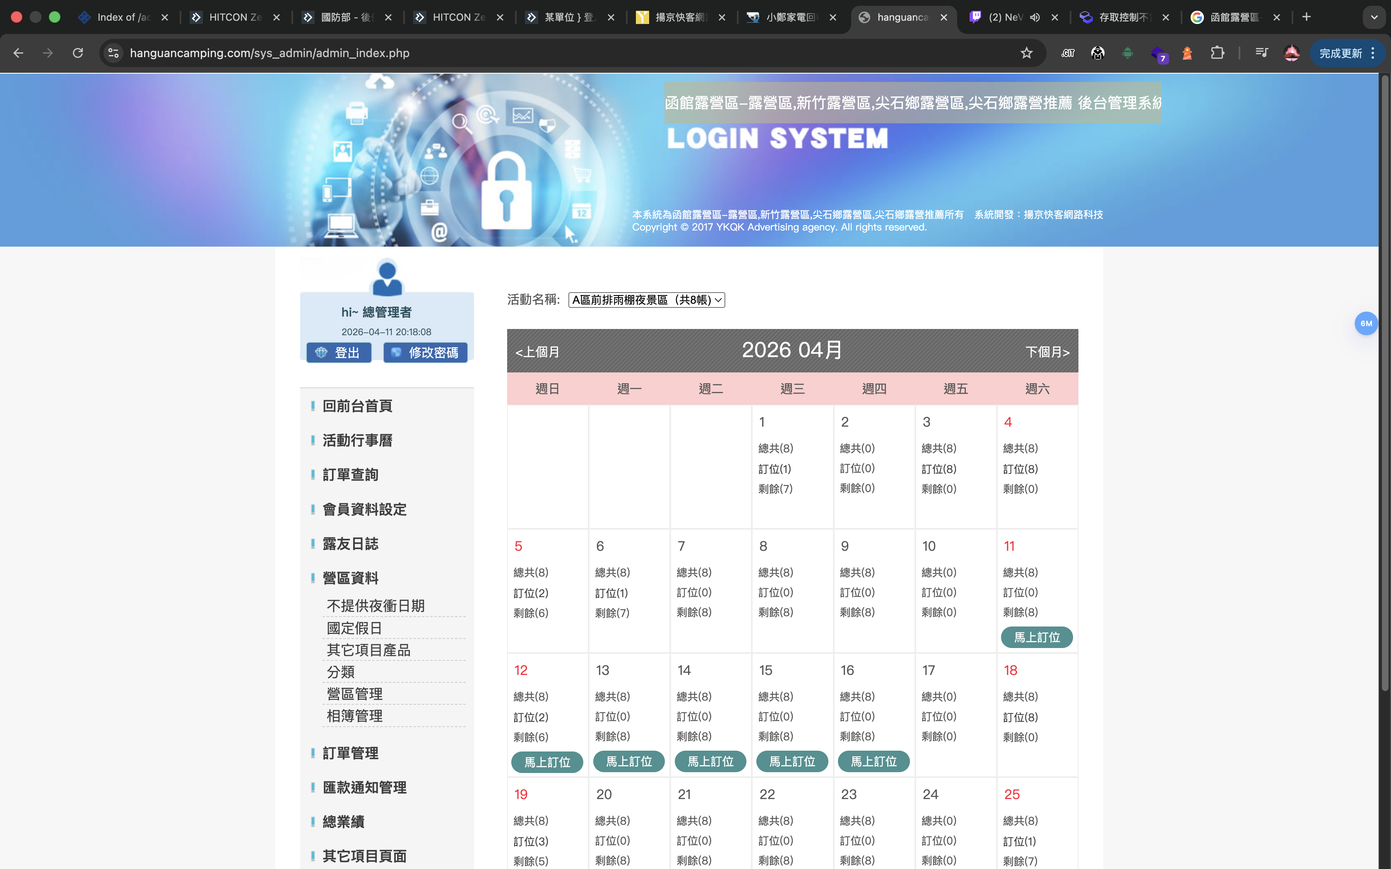Click the dark hacker-face extension icon
This screenshot has width=1391, height=869.
pos(1098,53)
